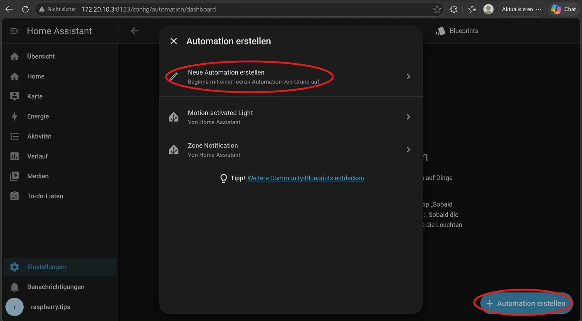This screenshot has height=321, width=582.
Task: Focus the browser address bar URL
Action: 148,9
